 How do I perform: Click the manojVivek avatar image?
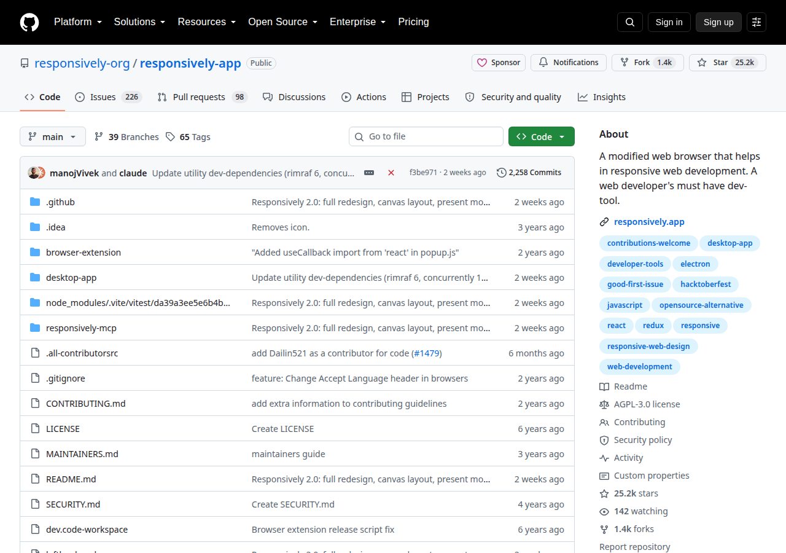coord(34,173)
